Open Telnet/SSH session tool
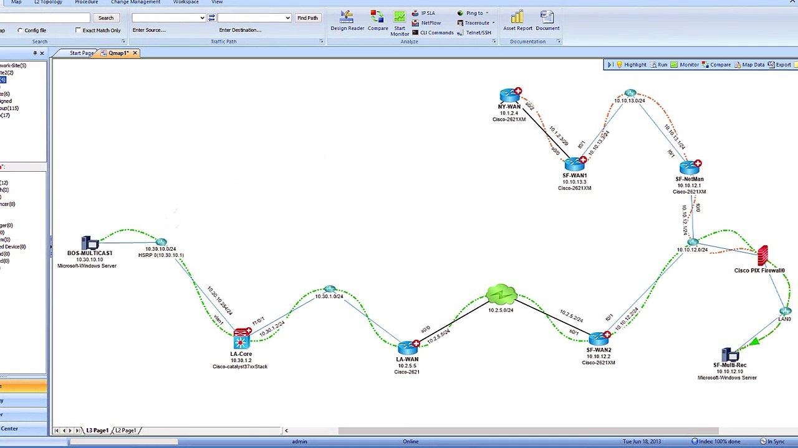Image resolution: width=798 pixels, height=448 pixels. (x=474, y=32)
